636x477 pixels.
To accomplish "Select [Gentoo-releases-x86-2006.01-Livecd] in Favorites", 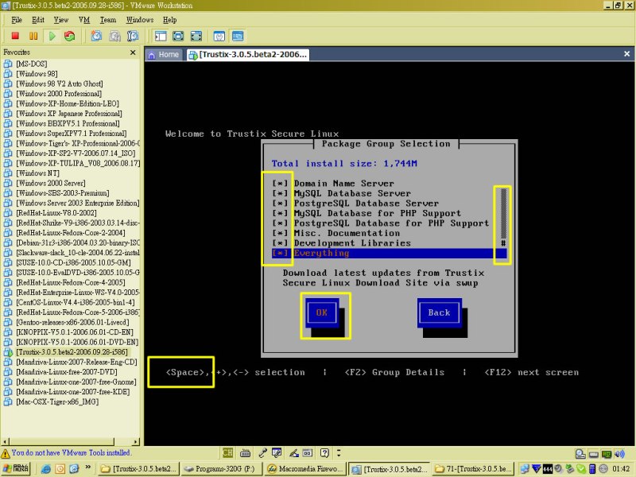I will click(72, 323).
